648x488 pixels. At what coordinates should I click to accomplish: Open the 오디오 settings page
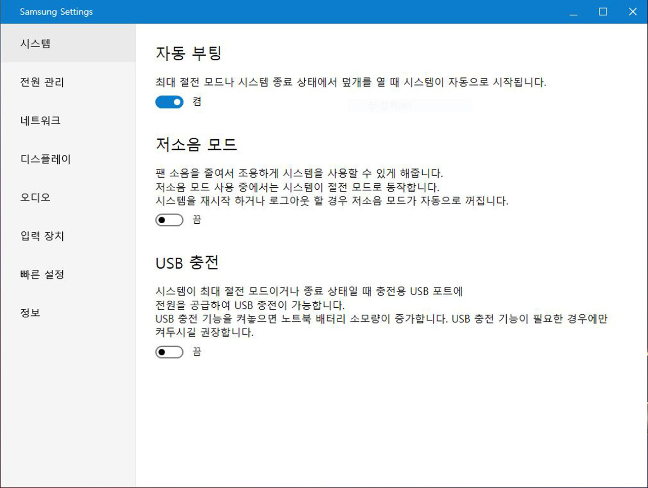[x=35, y=197]
